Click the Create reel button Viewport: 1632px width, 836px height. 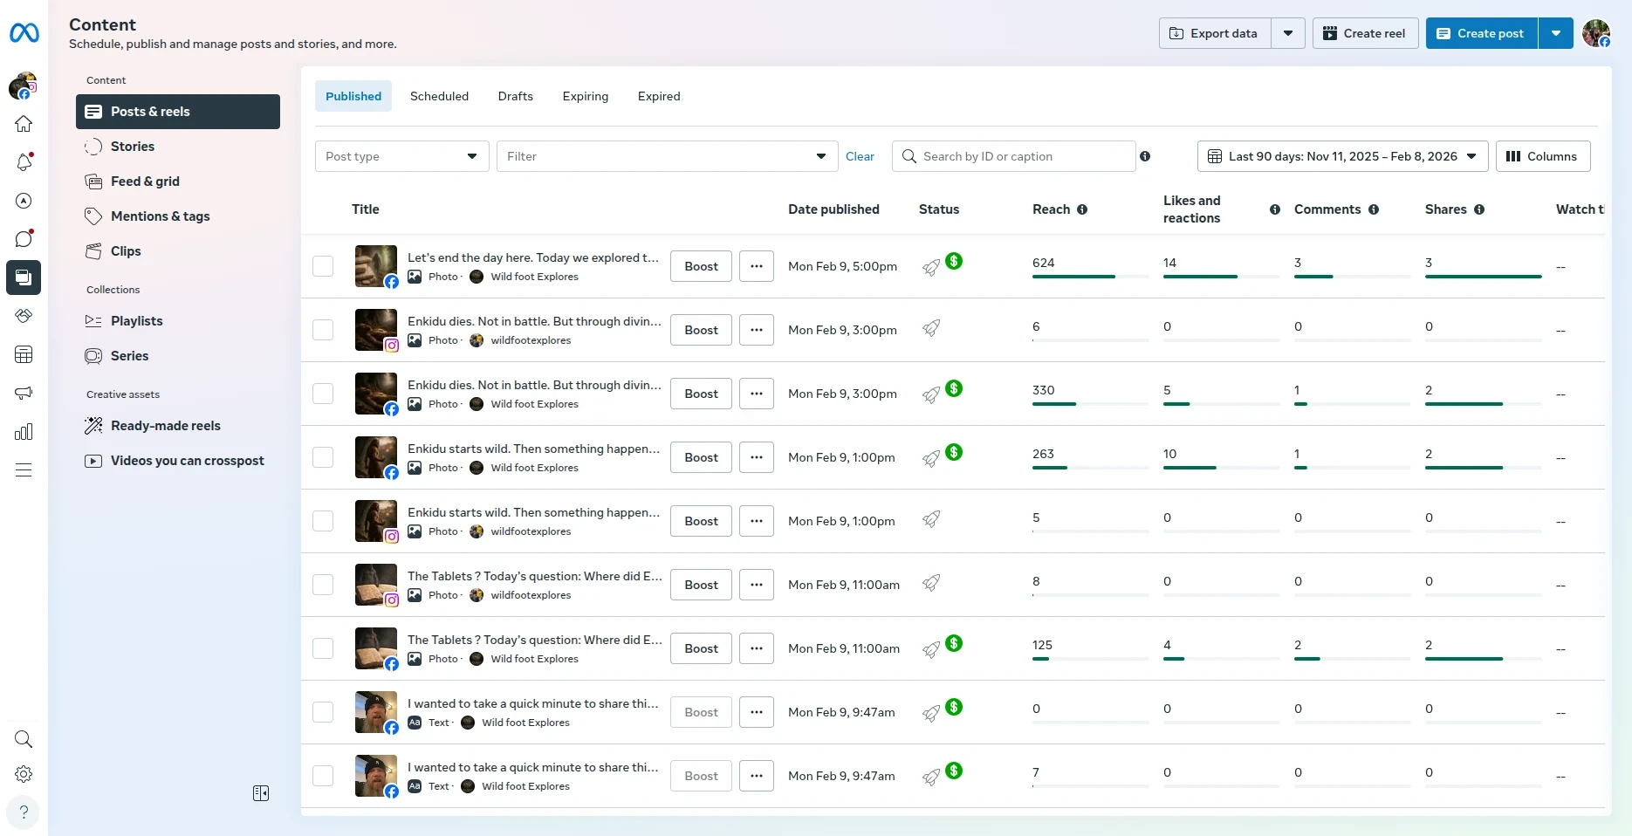1365,33
